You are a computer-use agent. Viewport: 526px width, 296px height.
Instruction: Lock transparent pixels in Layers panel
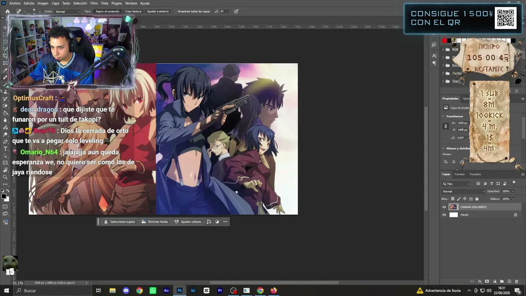point(453,199)
